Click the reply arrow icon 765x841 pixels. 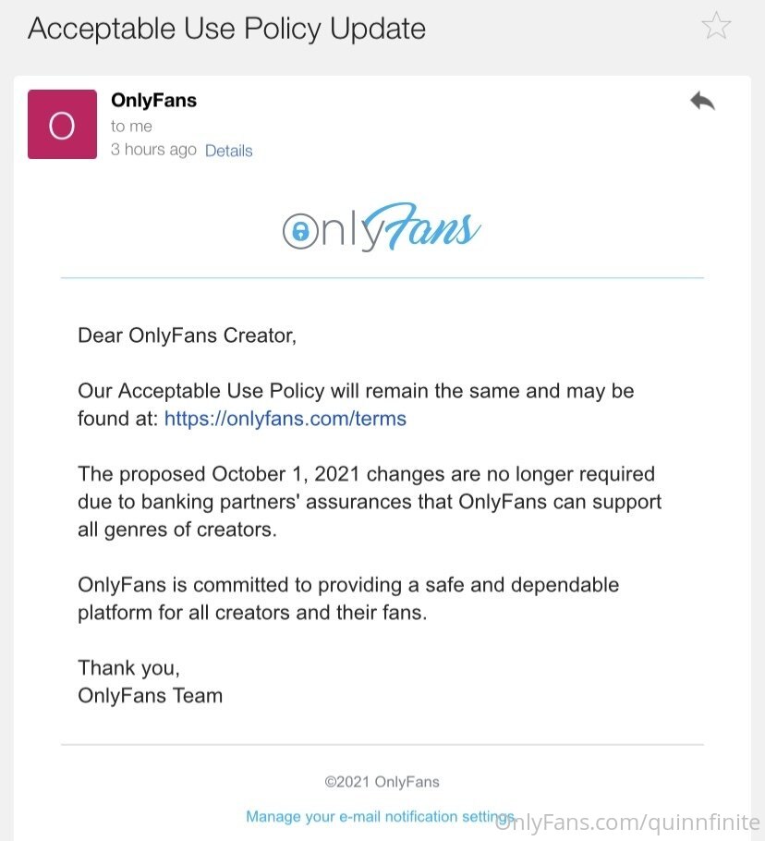click(x=702, y=102)
